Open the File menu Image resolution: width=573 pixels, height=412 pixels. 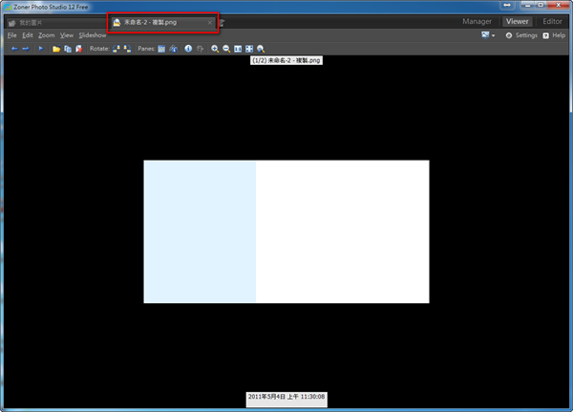coord(12,35)
